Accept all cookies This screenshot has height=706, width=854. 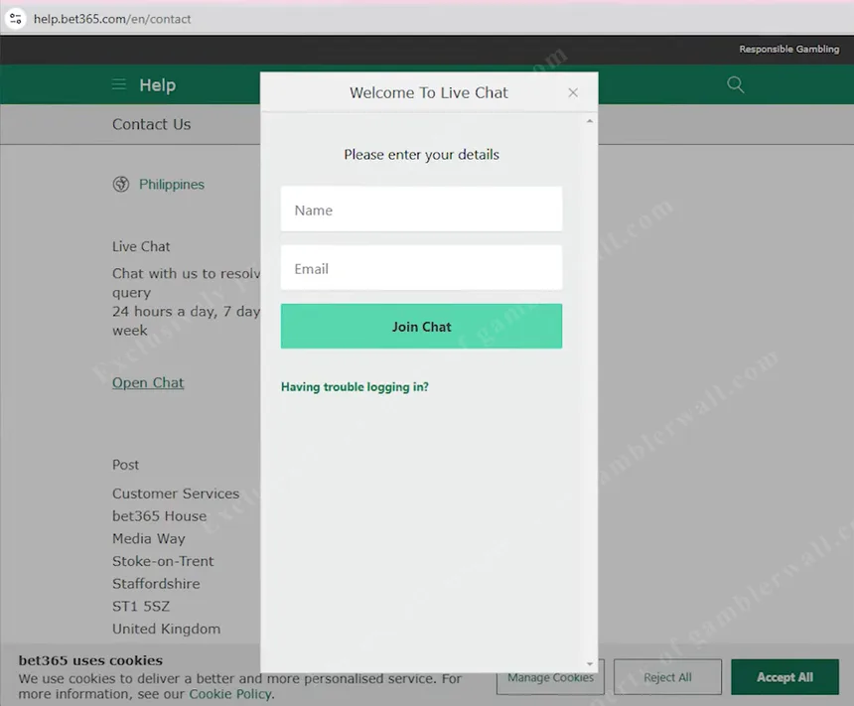pos(784,677)
